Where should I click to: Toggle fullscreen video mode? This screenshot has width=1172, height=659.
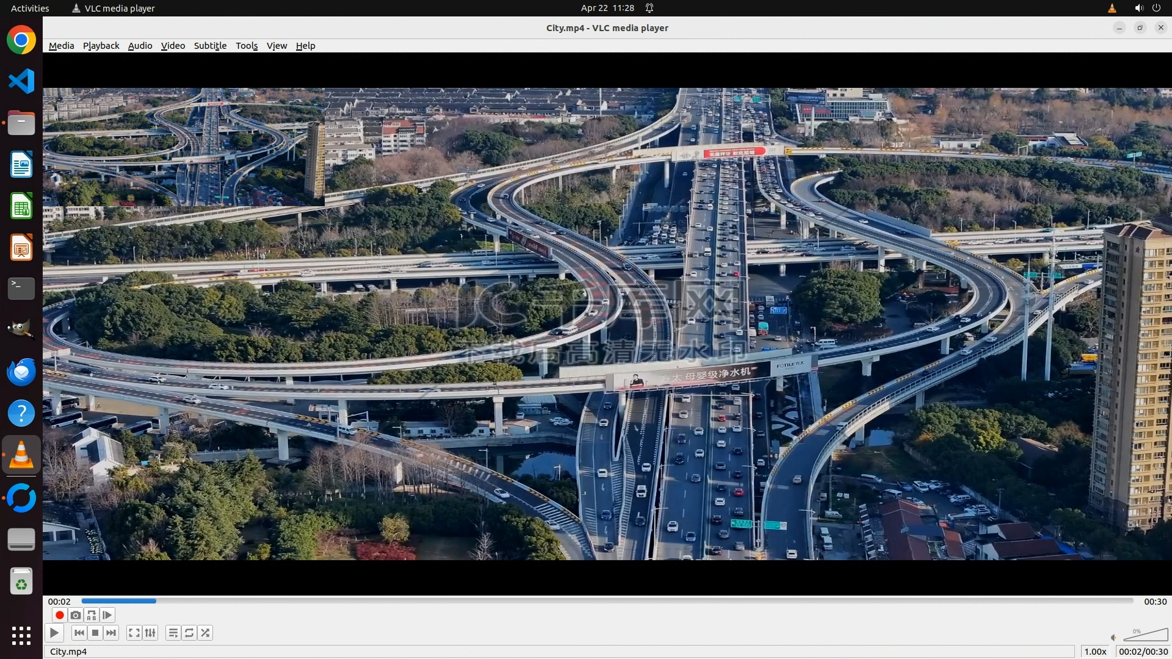134,633
